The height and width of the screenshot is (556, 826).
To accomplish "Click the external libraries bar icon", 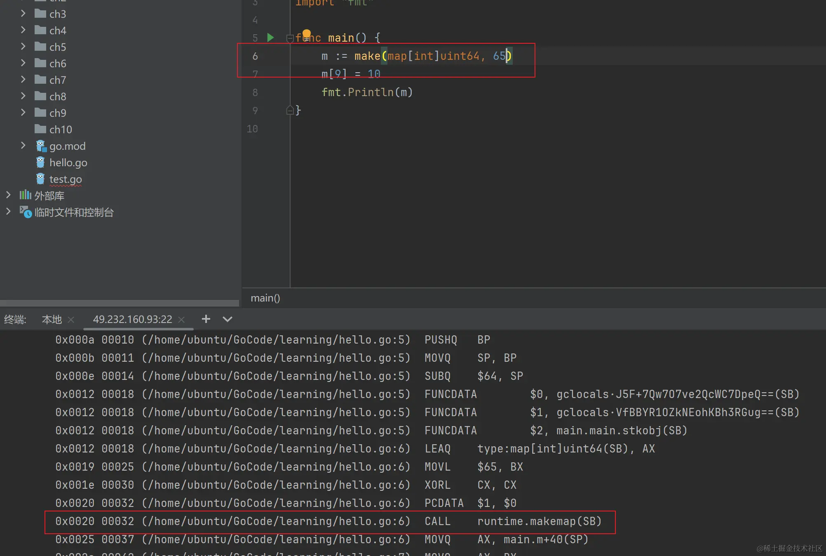I will 26,195.
